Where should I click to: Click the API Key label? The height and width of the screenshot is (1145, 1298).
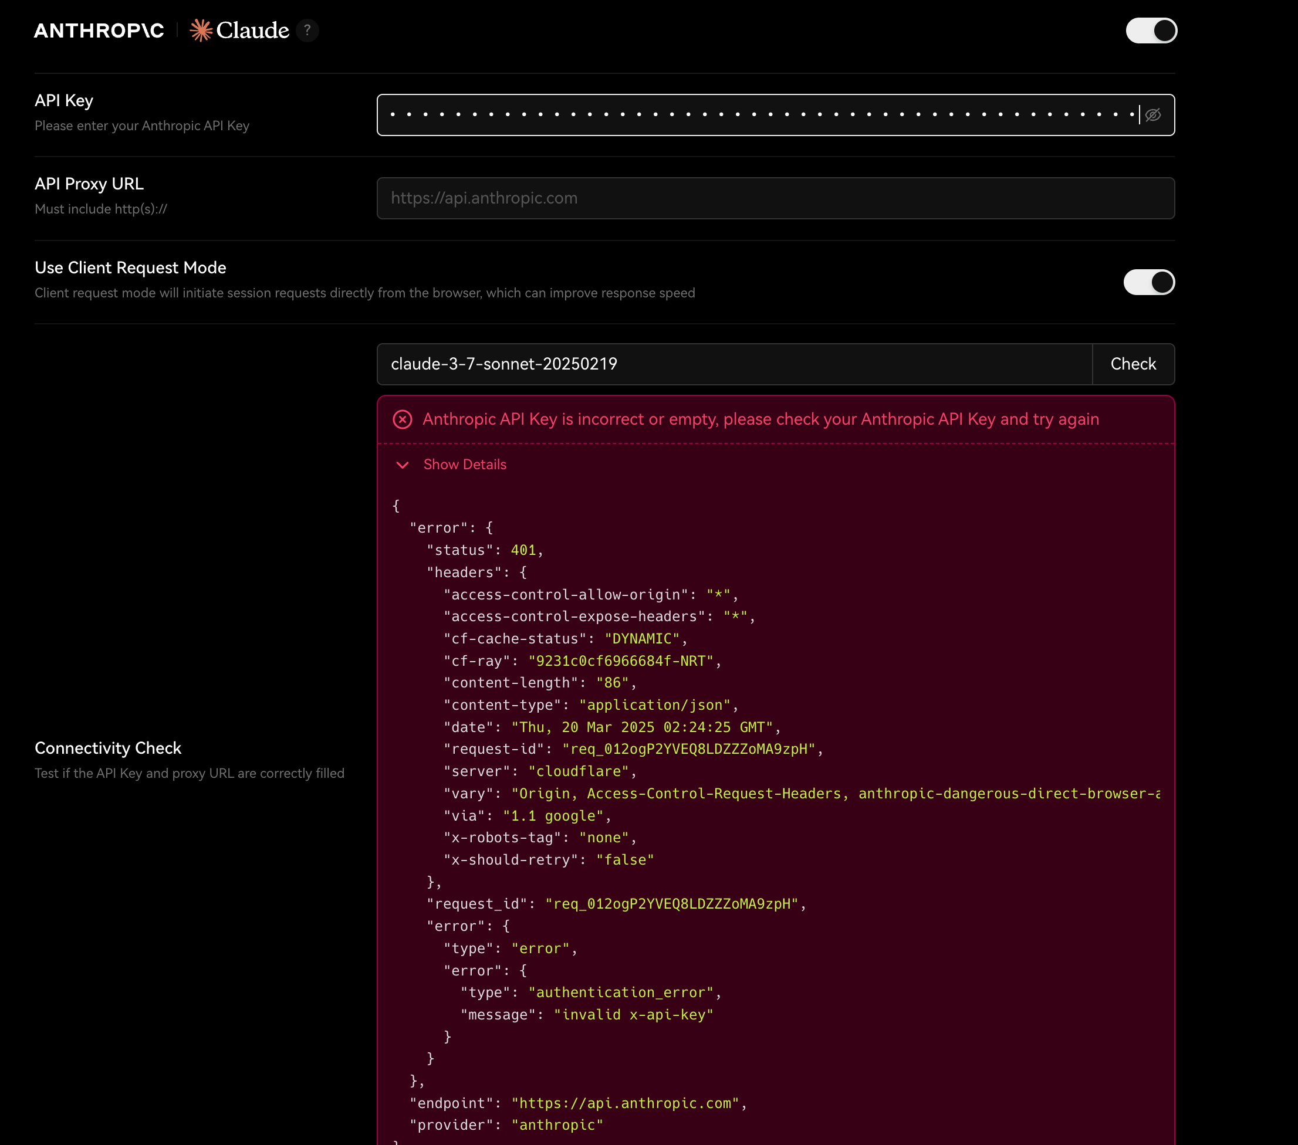pyautogui.click(x=63, y=100)
